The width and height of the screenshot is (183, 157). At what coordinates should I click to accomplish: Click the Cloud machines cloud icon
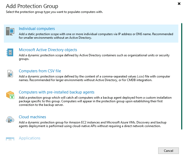pos(10,120)
